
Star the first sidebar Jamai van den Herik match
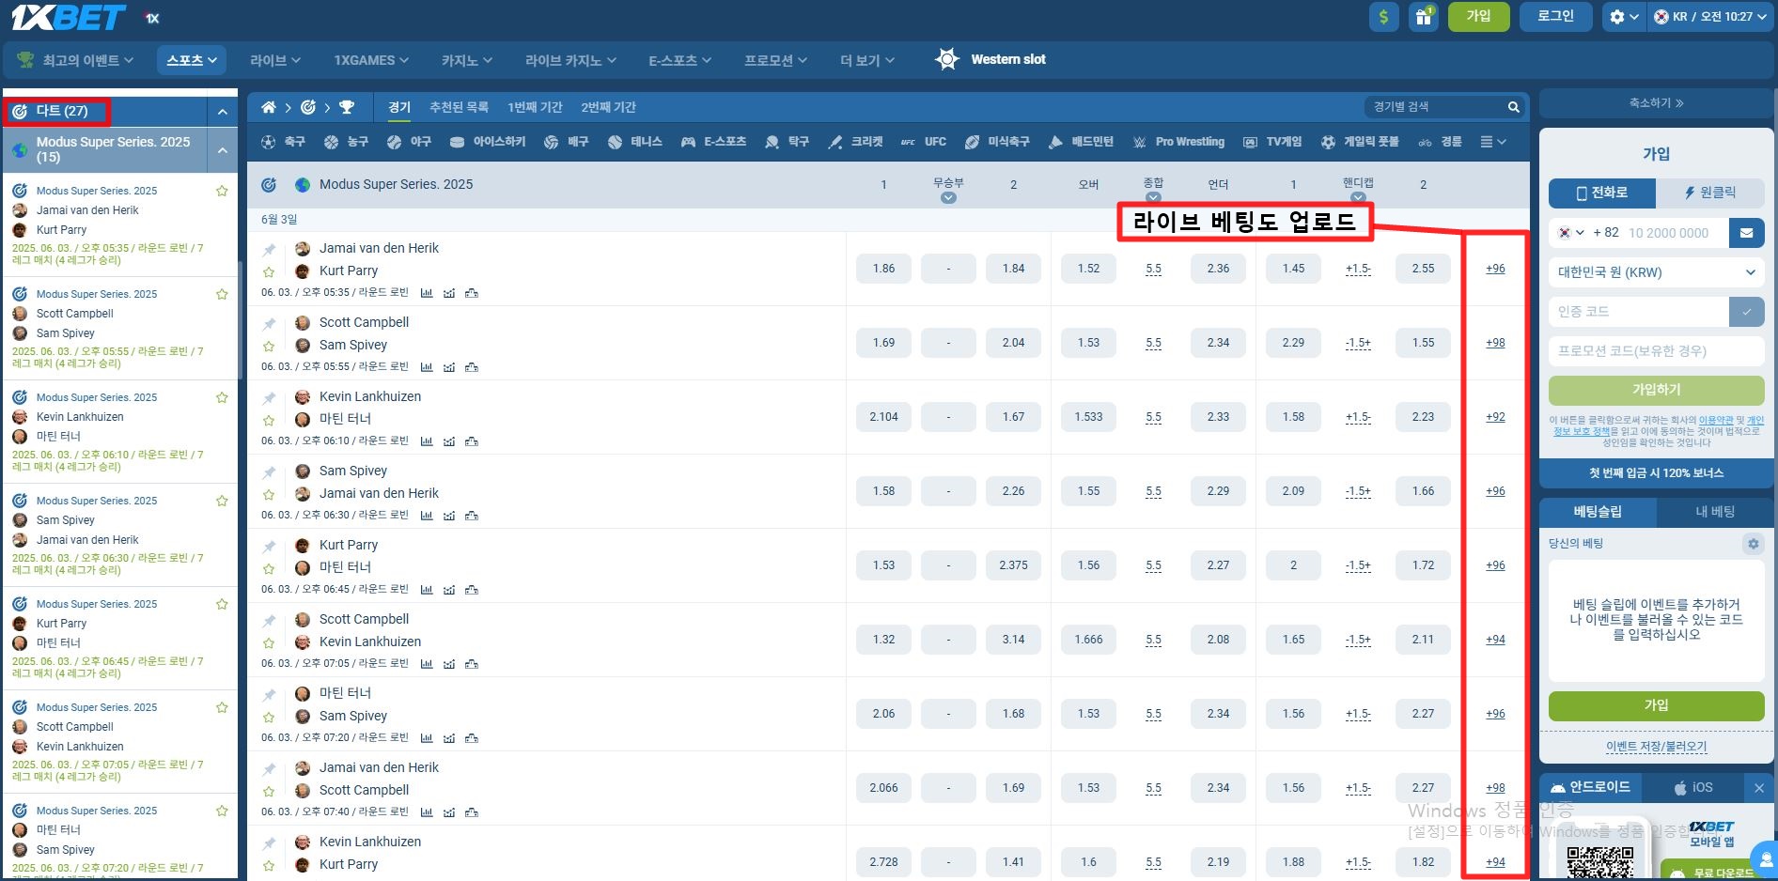222,191
